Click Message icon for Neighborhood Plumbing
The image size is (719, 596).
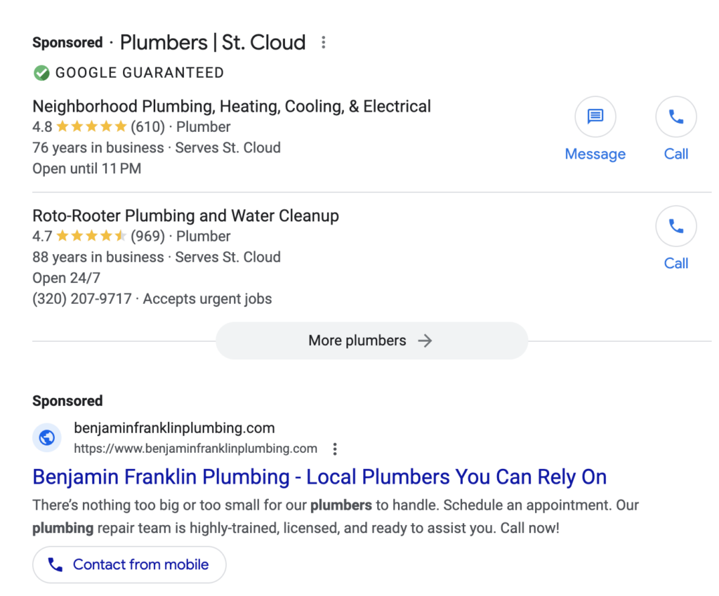coord(595,117)
